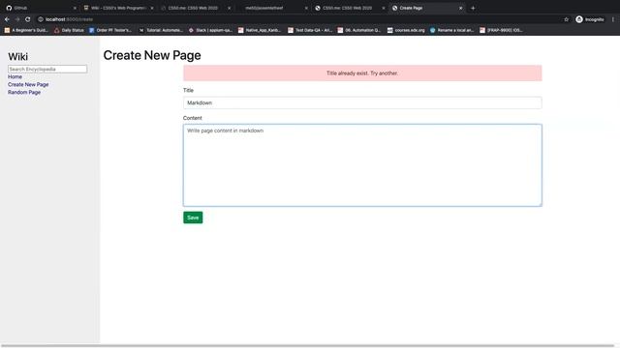
Task: Open 06. Automation bookmark
Action: (x=359, y=30)
